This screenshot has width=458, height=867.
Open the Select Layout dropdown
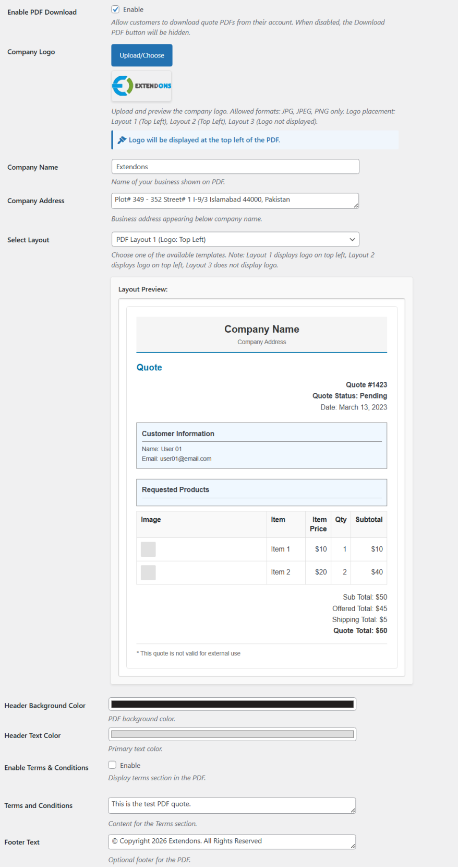235,239
